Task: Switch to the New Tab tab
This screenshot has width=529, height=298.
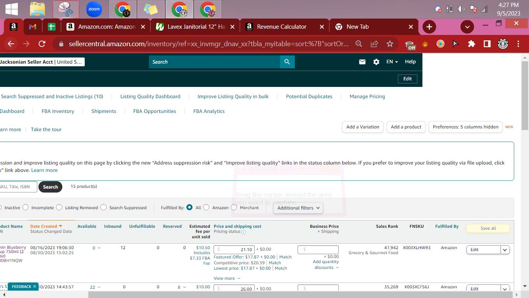Action: click(x=375, y=27)
